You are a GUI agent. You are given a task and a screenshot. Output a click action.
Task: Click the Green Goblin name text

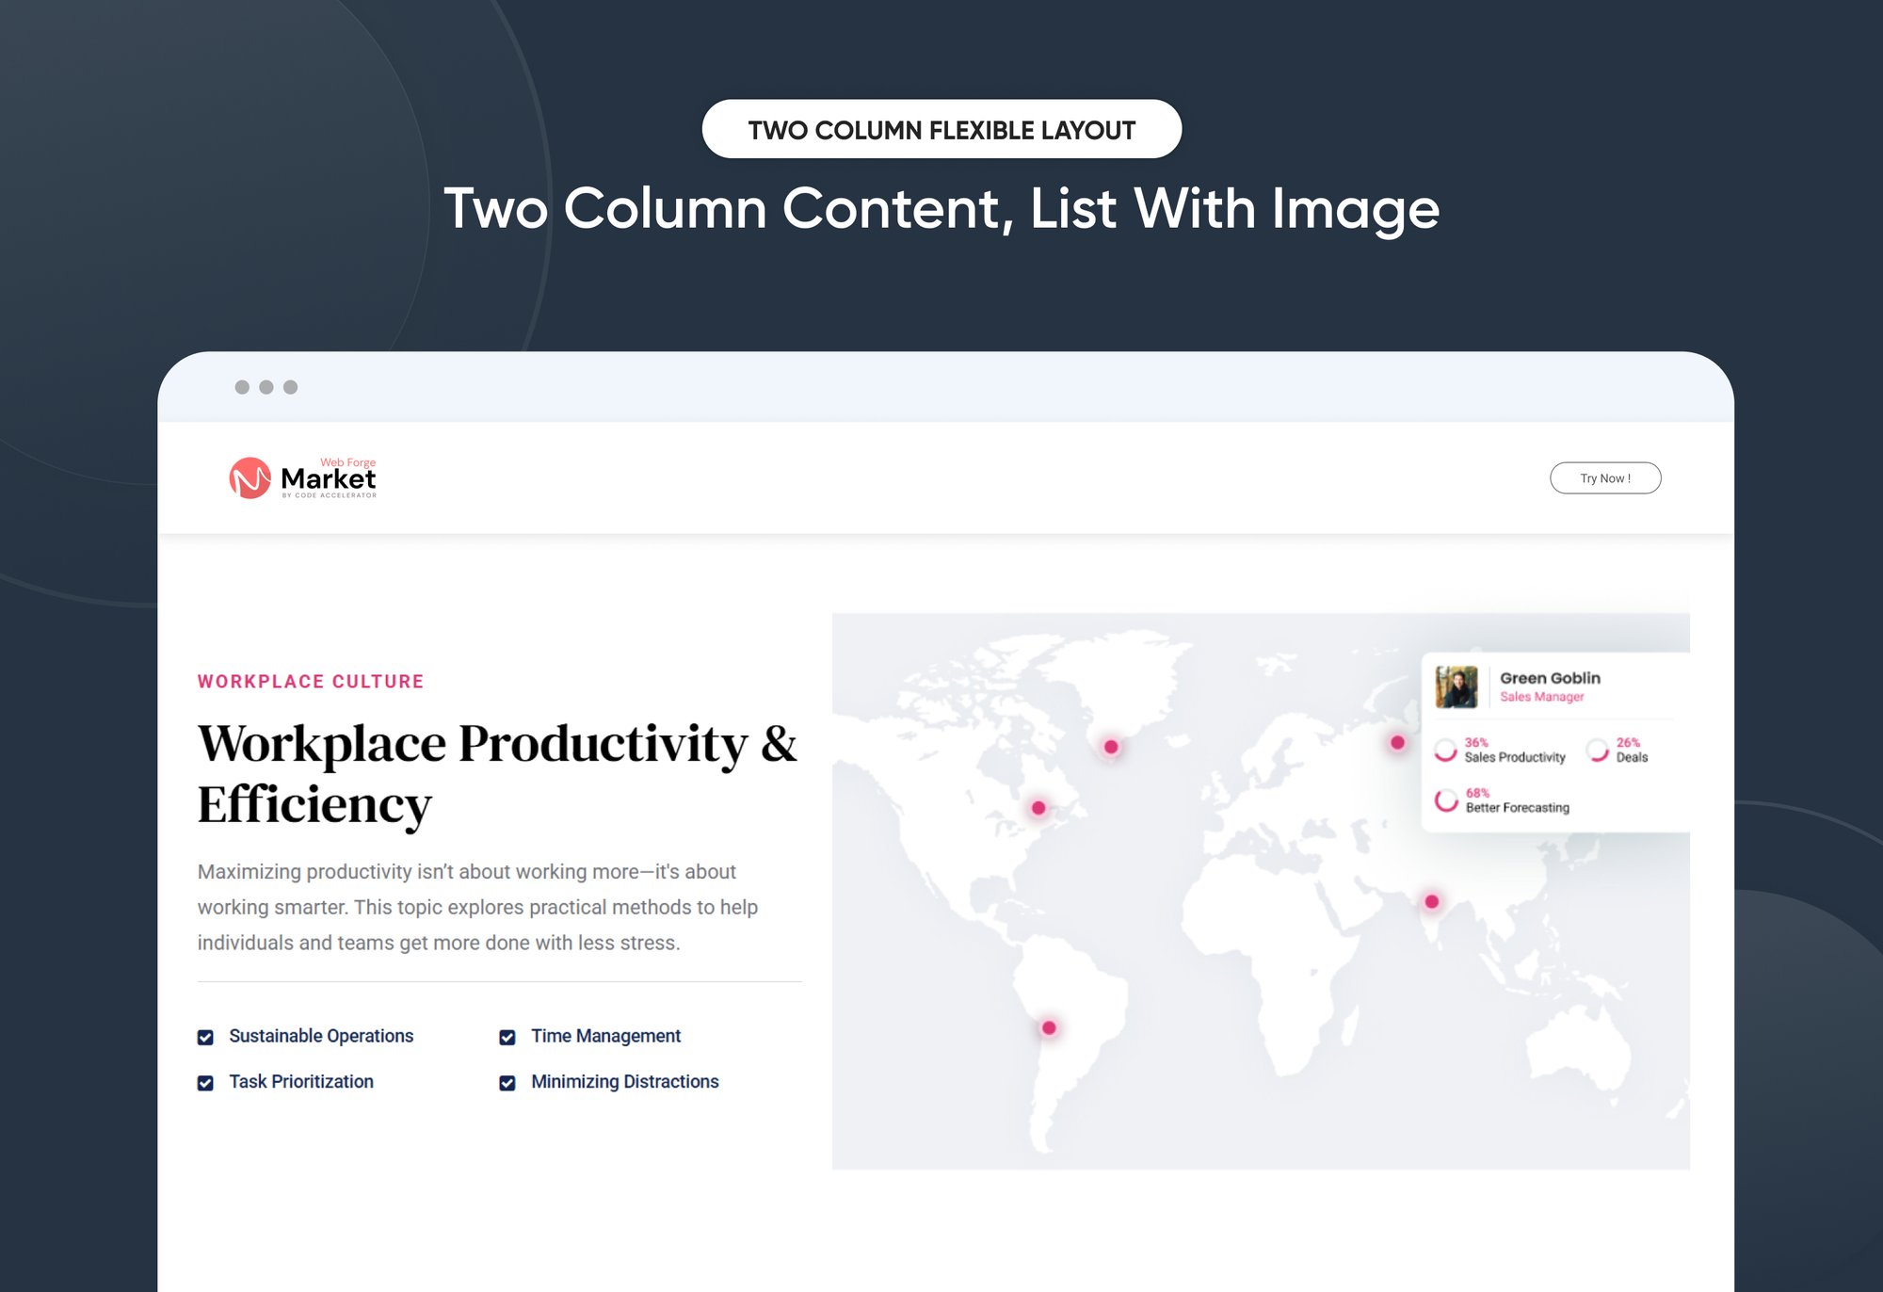click(1550, 678)
